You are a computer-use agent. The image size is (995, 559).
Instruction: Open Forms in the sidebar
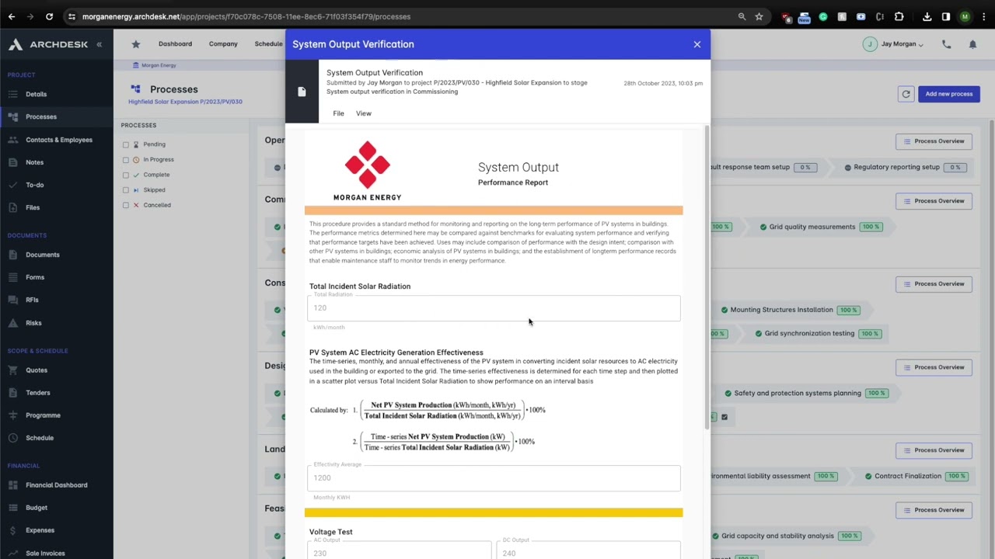tap(34, 277)
